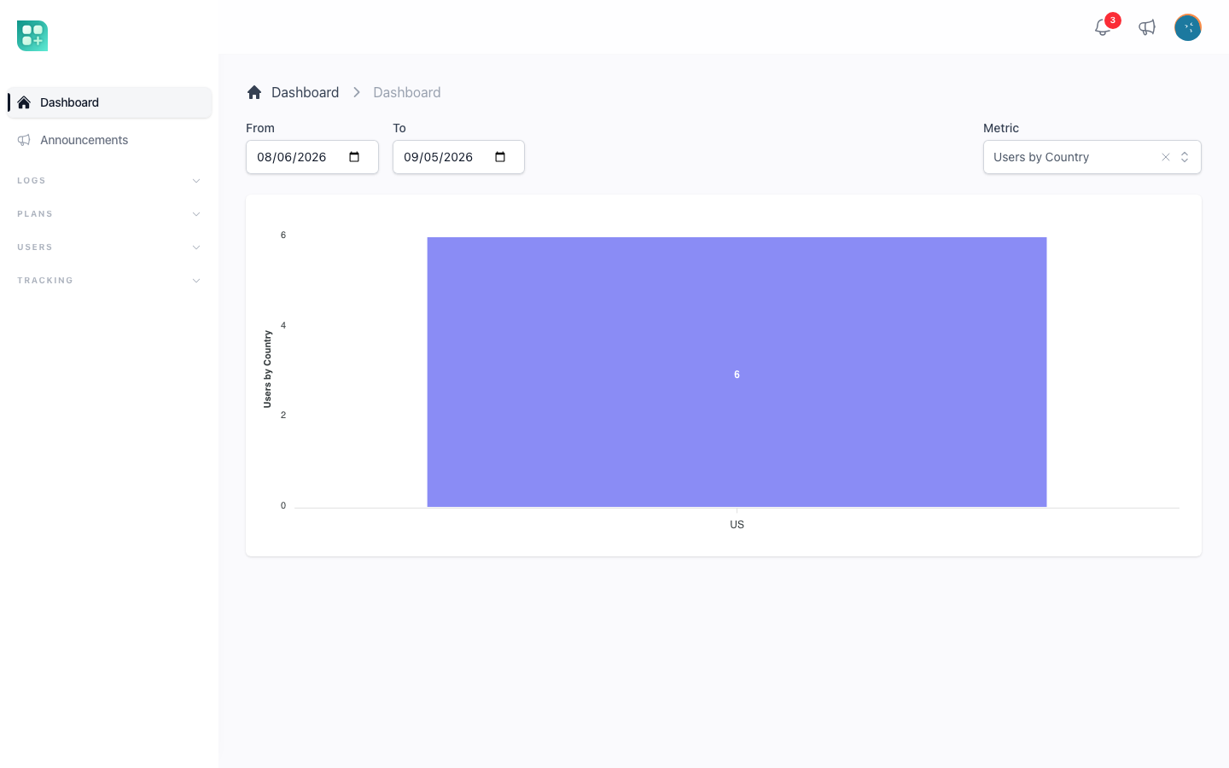
Task: Open the Metric dropdown arrows
Action: 1185,157
